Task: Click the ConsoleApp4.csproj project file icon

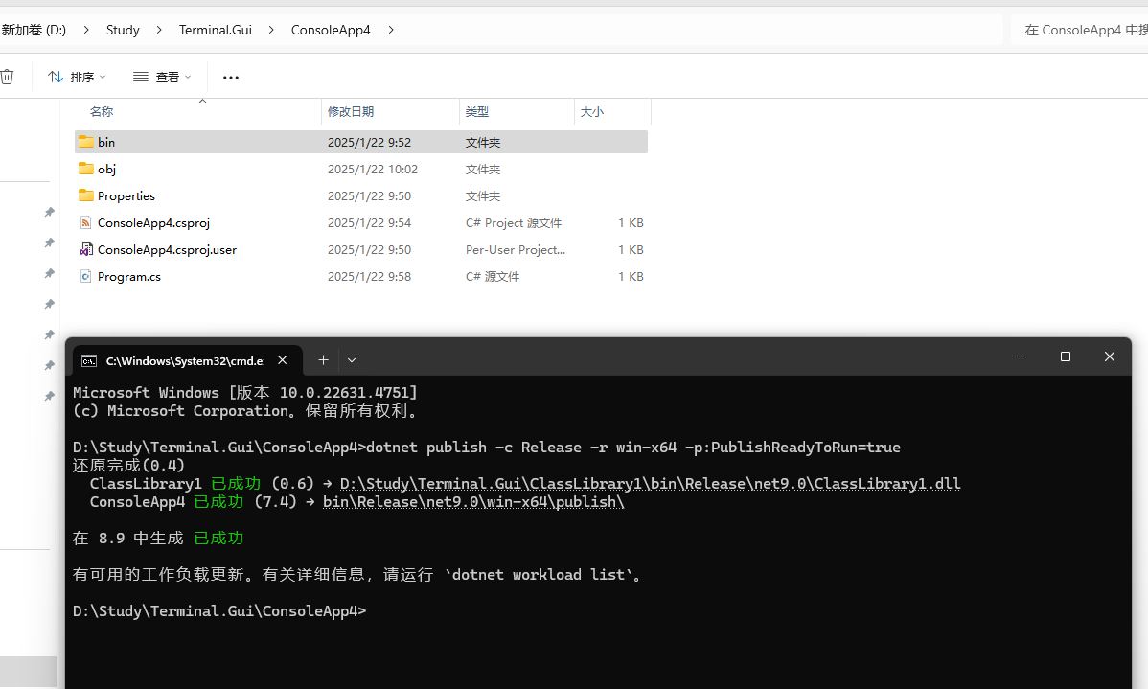Action: pyautogui.click(x=85, y=222)
